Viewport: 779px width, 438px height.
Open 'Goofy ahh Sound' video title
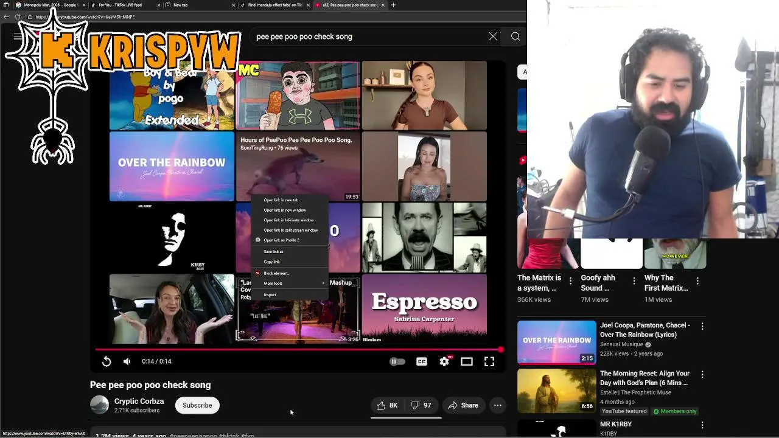pos(598,283)
